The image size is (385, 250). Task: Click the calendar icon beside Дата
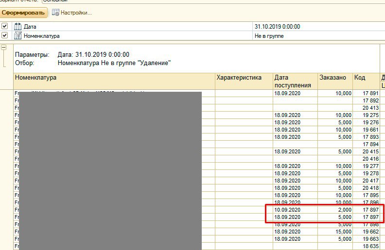point(17,26)
